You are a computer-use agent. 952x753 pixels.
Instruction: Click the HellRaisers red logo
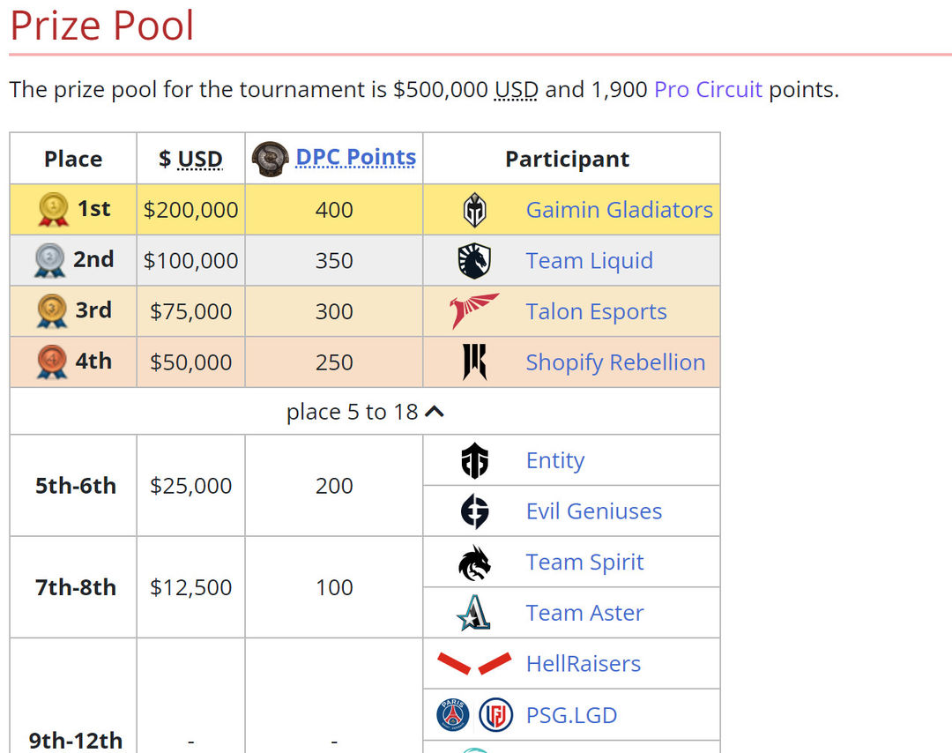(x=474, y=664)
